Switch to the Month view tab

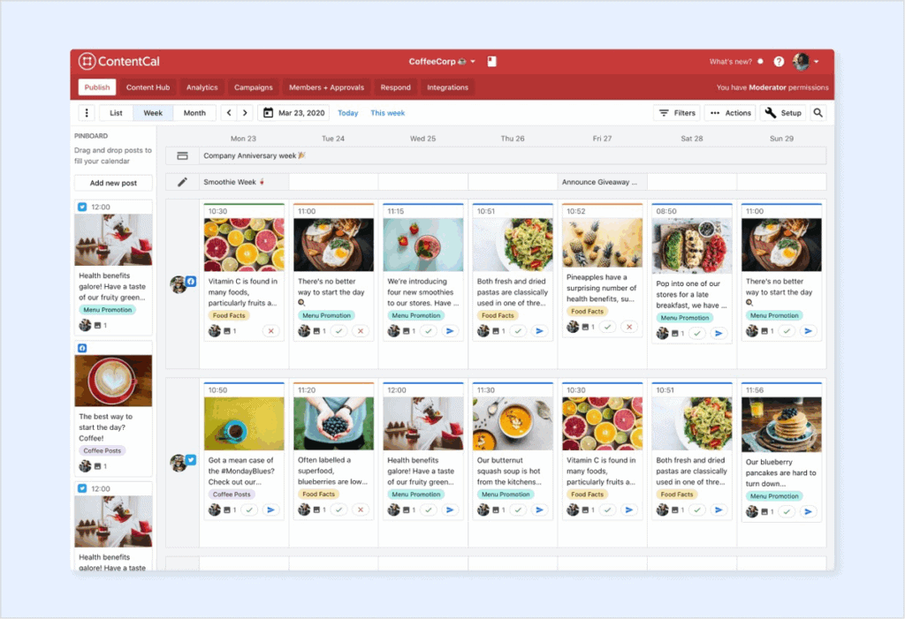click(x=194, y=113)
